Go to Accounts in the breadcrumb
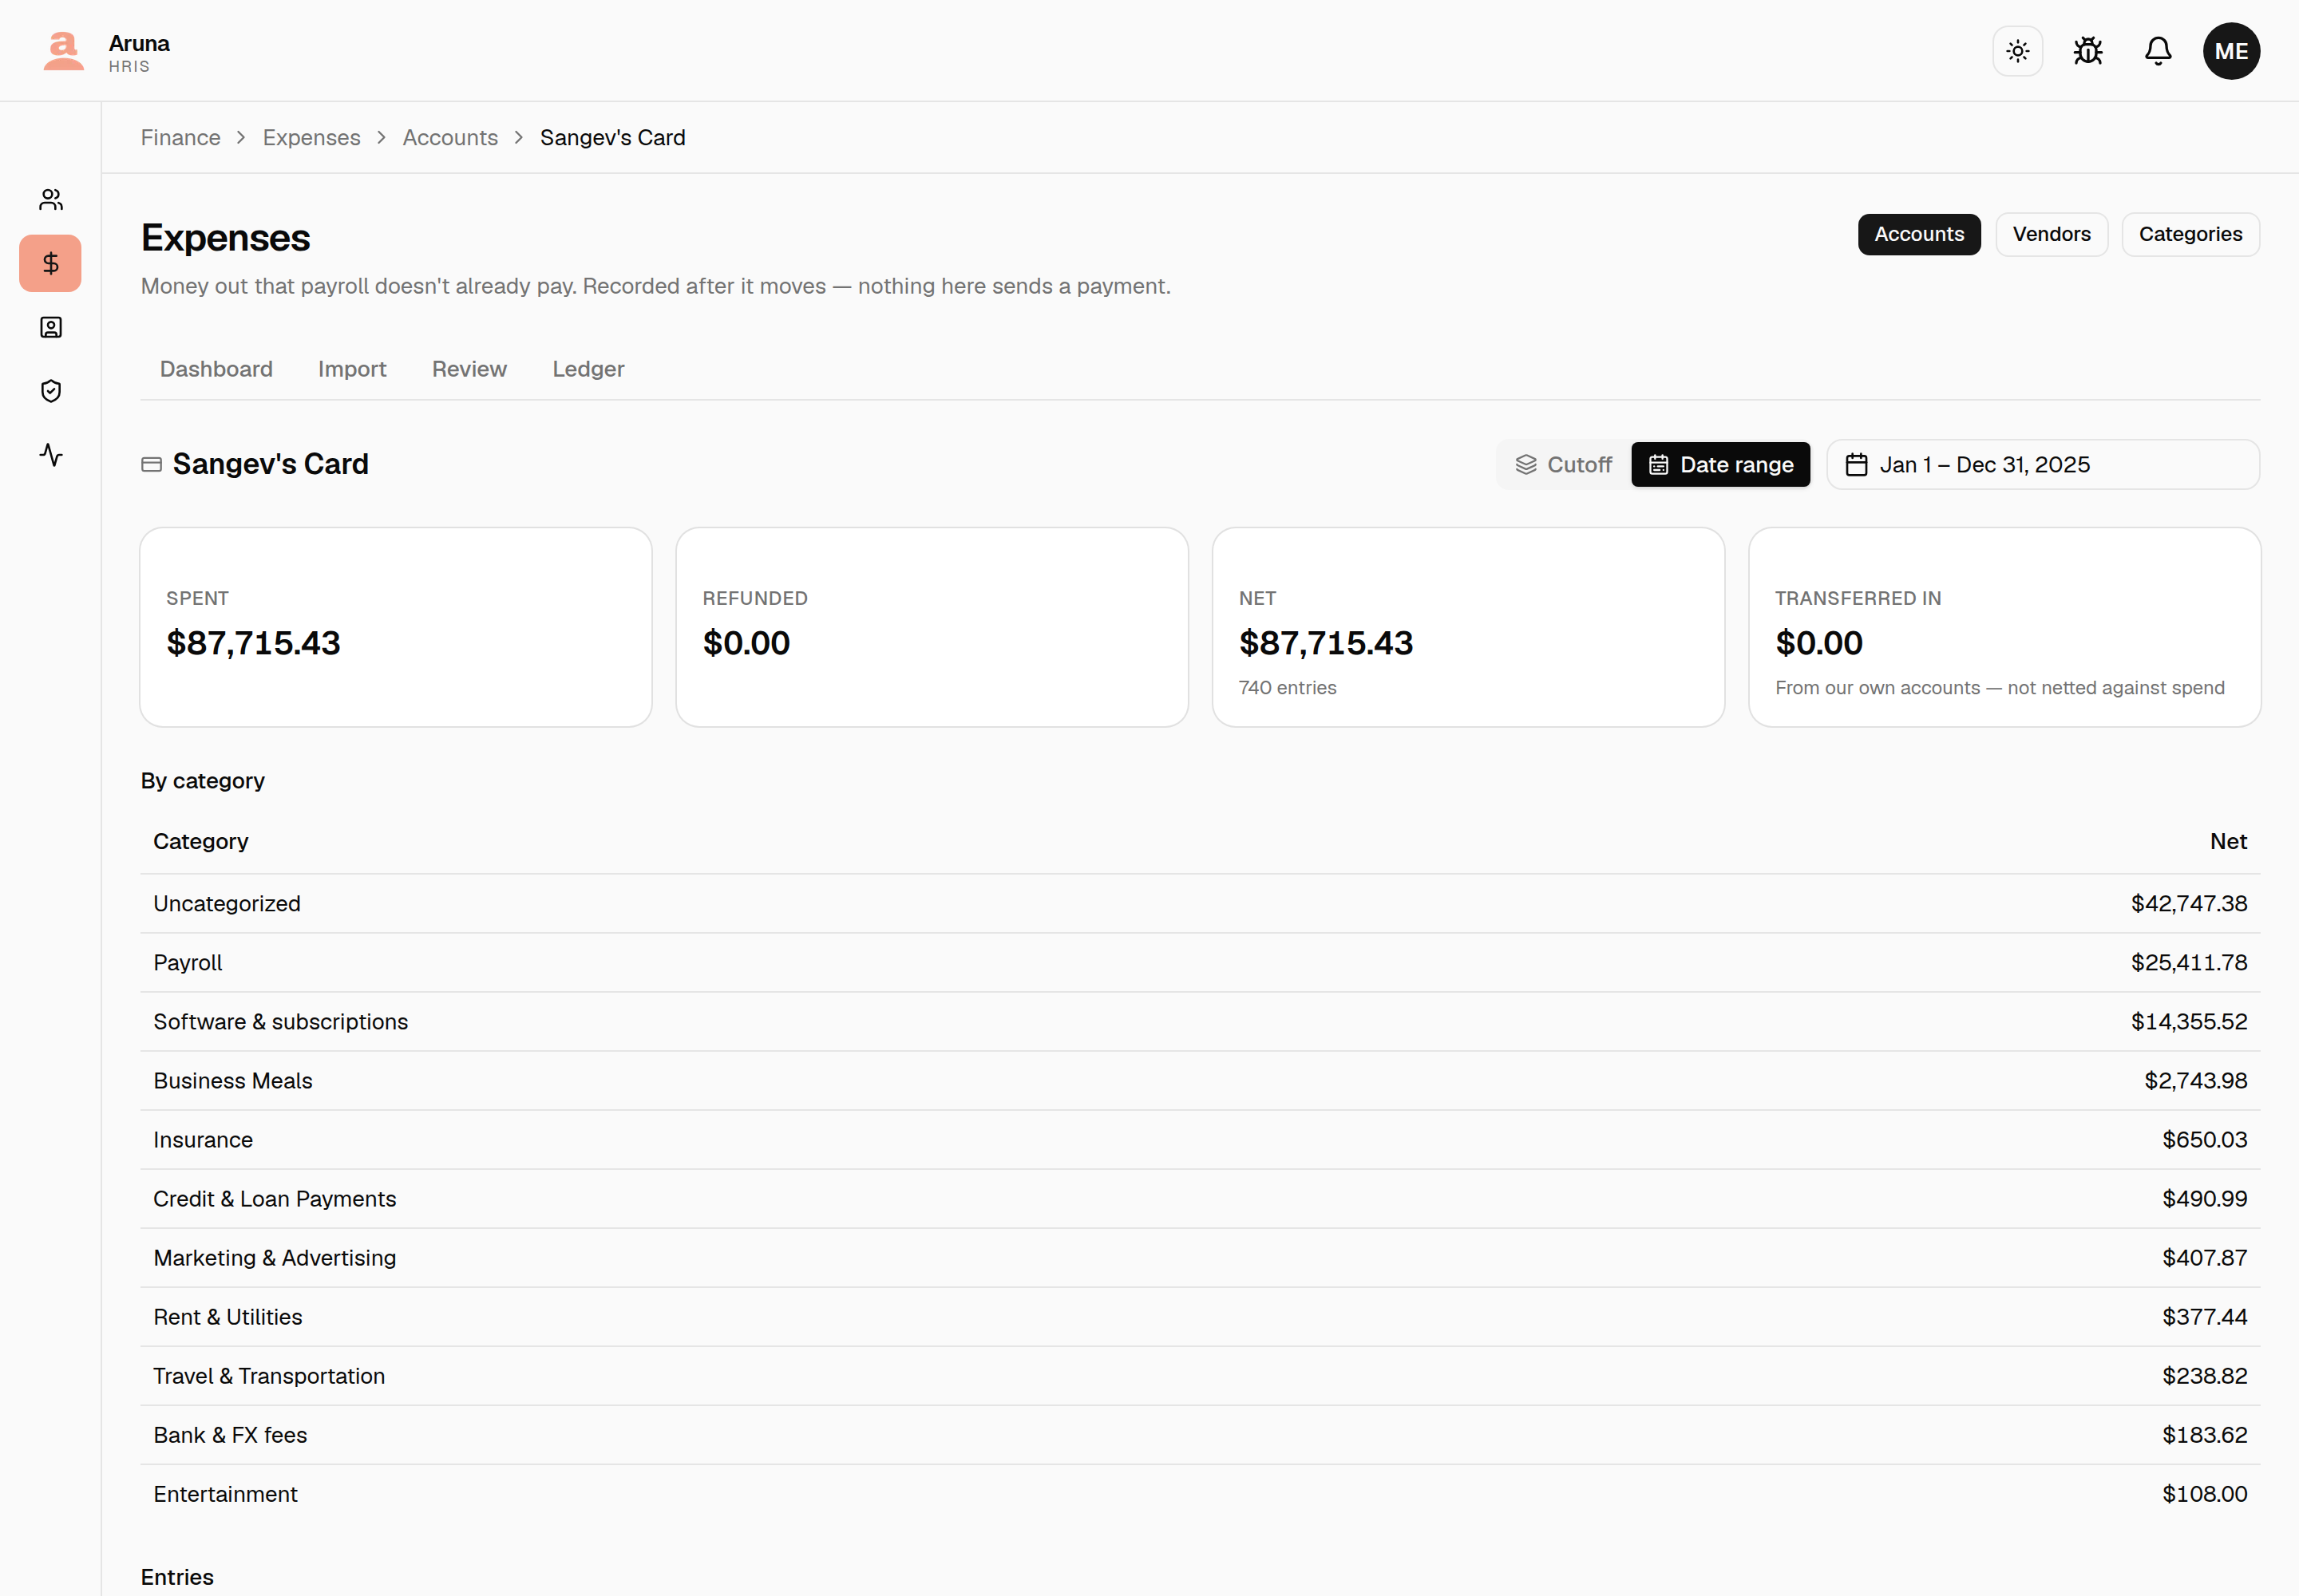Image resolution: width=2299 pixels, height=1596 pixels. coord(450,138)
